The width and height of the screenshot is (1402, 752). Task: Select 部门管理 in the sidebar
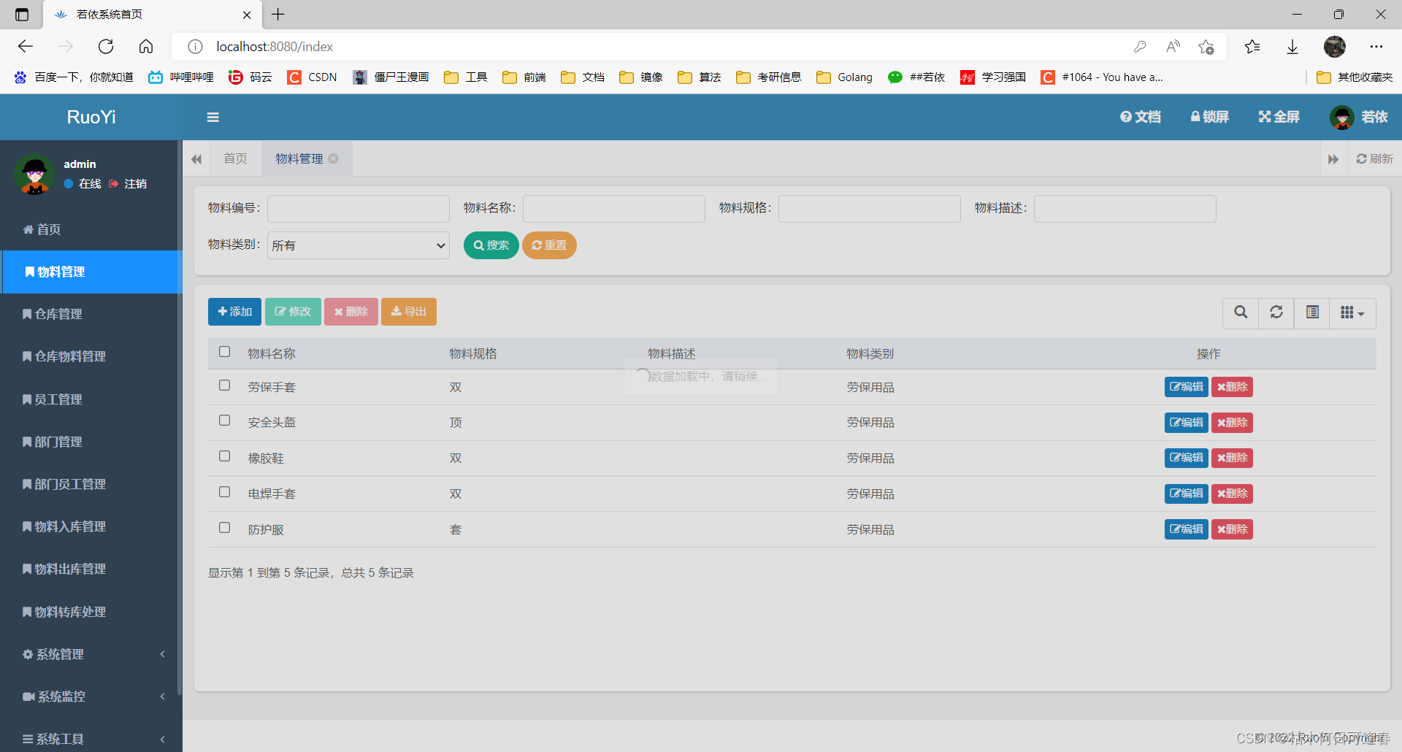pyautogui.click(x=91, y=442)
